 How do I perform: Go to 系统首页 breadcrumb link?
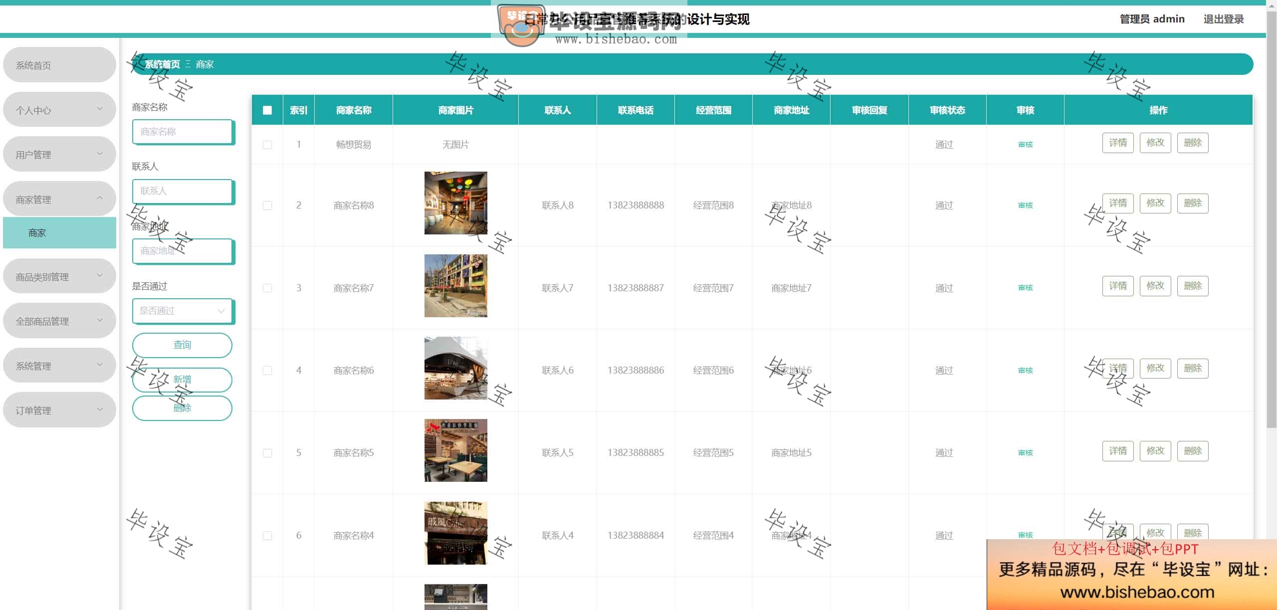coord(162,64)
